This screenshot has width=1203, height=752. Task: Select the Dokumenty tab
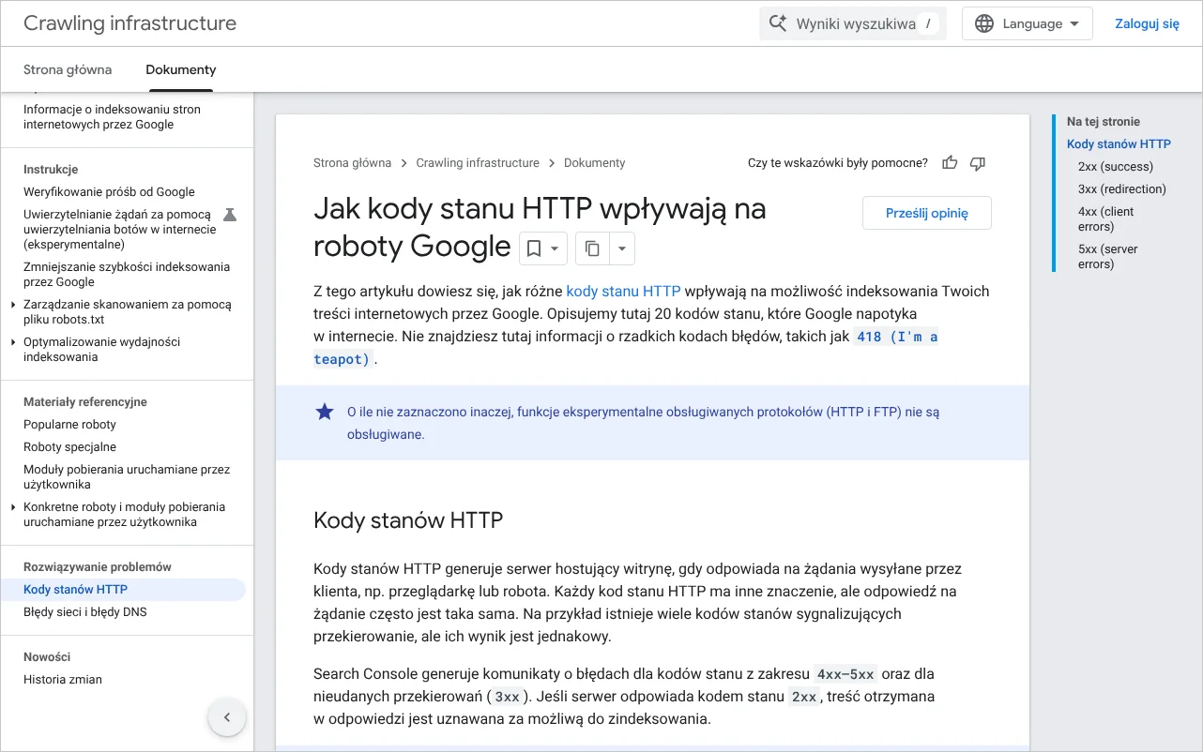pos(181,69)
